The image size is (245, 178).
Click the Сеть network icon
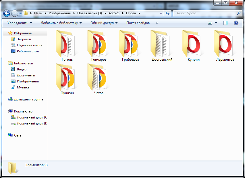pyautogui.click(x=10, y=135)
